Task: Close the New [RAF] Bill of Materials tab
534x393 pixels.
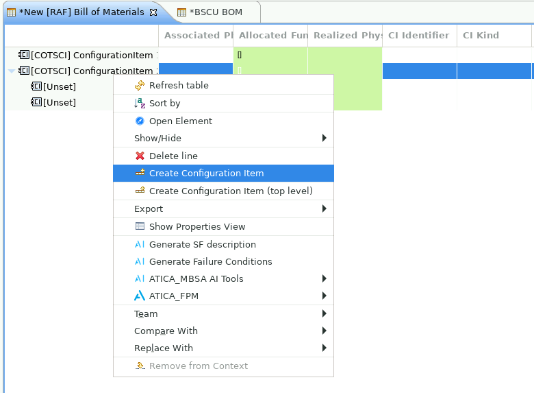Action: coord(153,12)
